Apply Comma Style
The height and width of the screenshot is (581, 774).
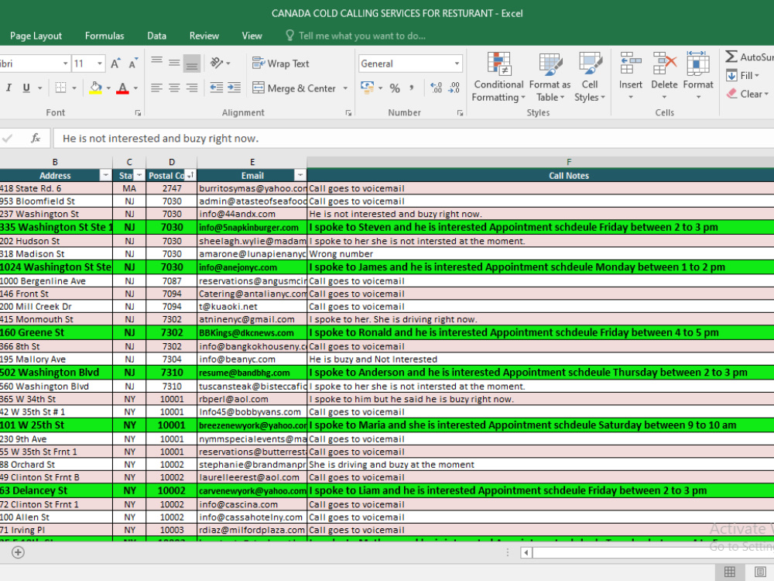412,88
